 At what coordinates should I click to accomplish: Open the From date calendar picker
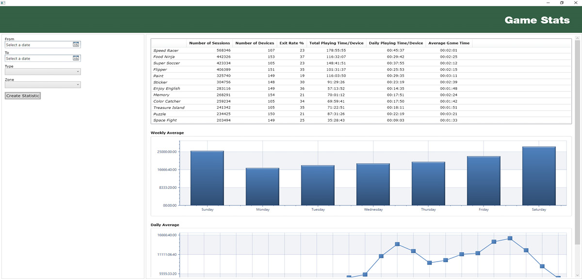point(76,45)
